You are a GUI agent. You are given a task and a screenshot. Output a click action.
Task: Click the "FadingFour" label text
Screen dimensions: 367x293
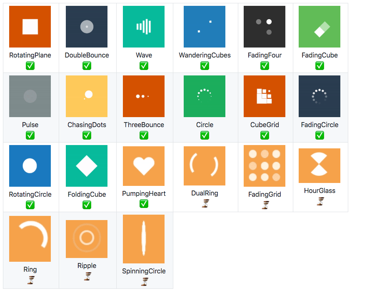pos(265,55)
